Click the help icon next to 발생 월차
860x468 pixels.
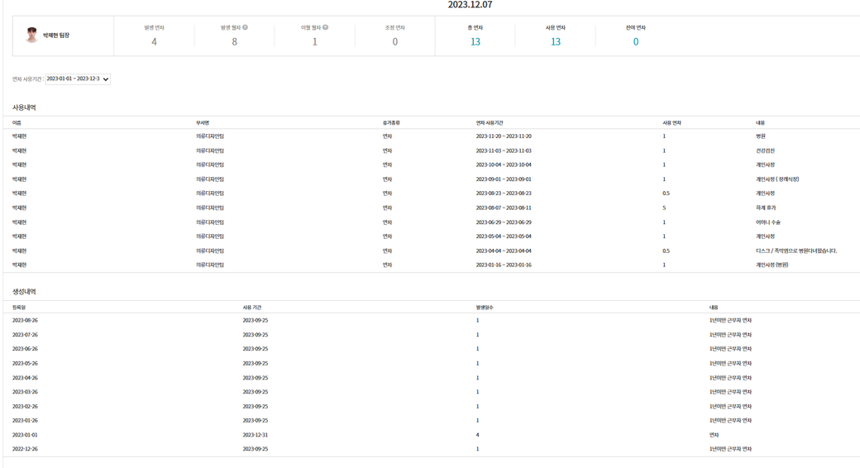[x=246, y=27]
